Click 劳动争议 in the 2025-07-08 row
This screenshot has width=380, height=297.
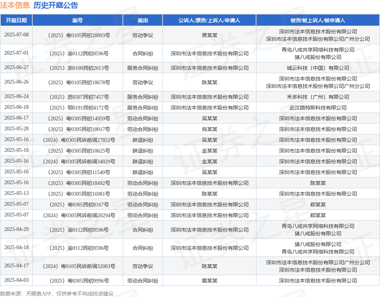coord(143,35)
